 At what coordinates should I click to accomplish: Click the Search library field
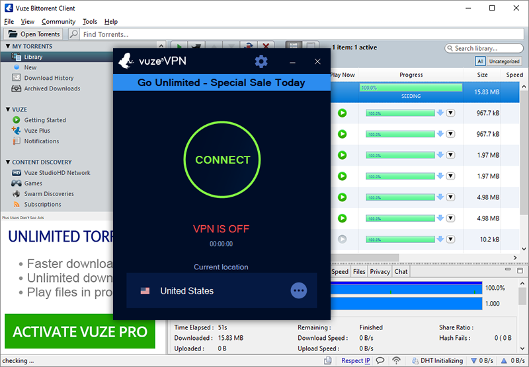(484, 48)
